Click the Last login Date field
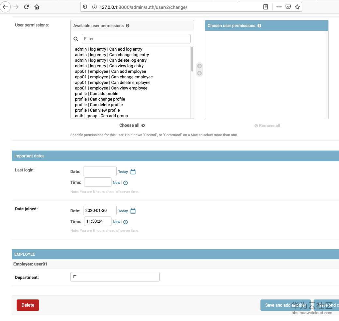339x321 pixels. [x=100, y=171]
